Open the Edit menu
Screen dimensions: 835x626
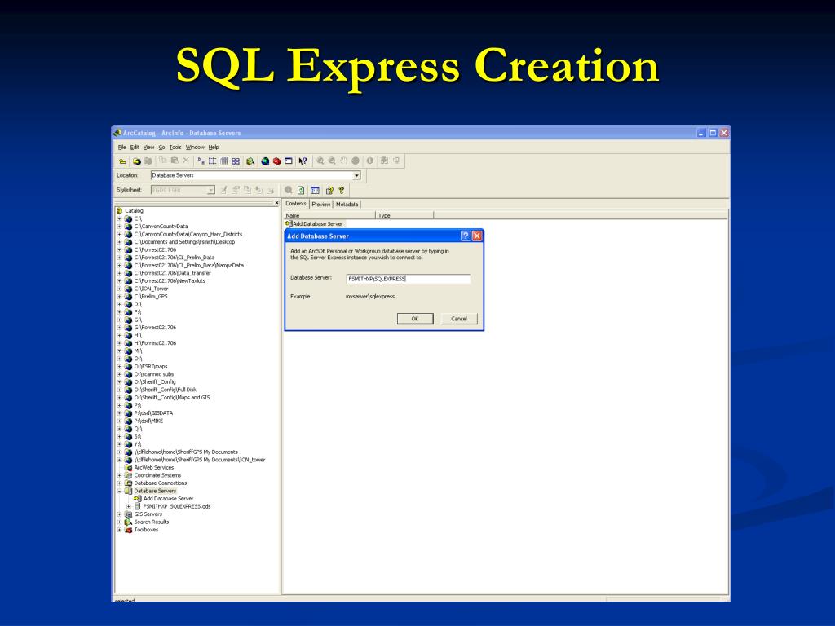click(x=135, y=148)
